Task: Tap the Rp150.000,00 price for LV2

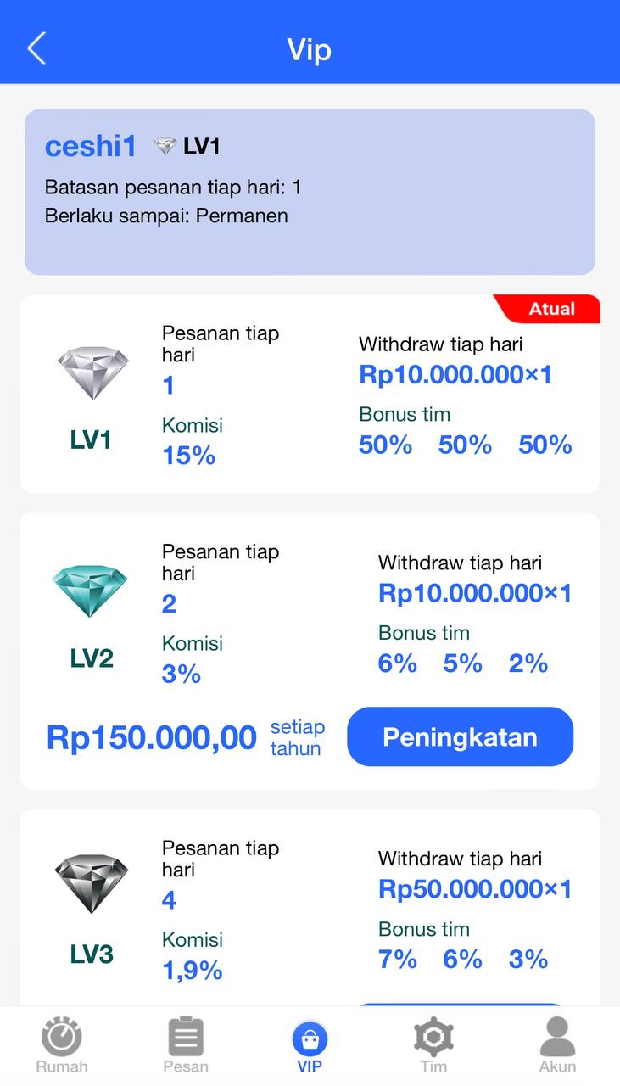Action: [x=152, y=737]
